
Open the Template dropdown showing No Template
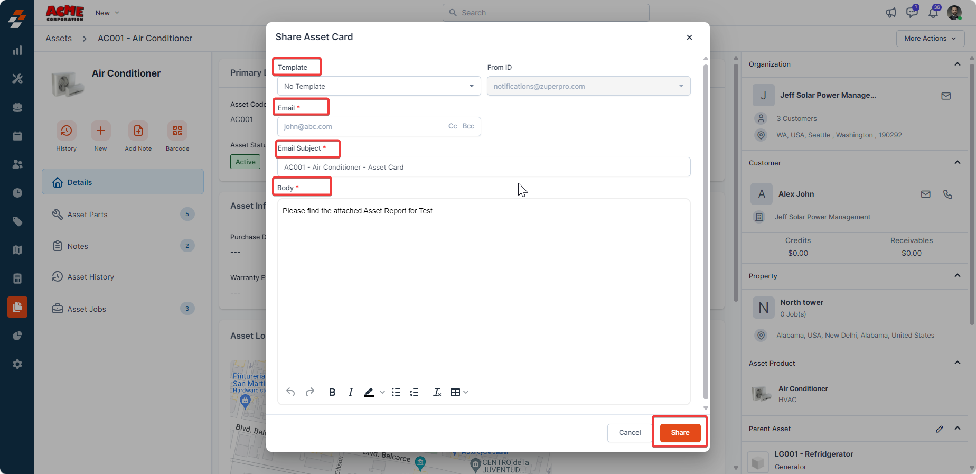point(379,86)
